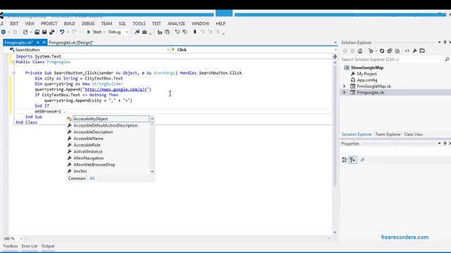451x253 pixels.
Task: Open the PROJECT menu
Action: tap(49, 23)
